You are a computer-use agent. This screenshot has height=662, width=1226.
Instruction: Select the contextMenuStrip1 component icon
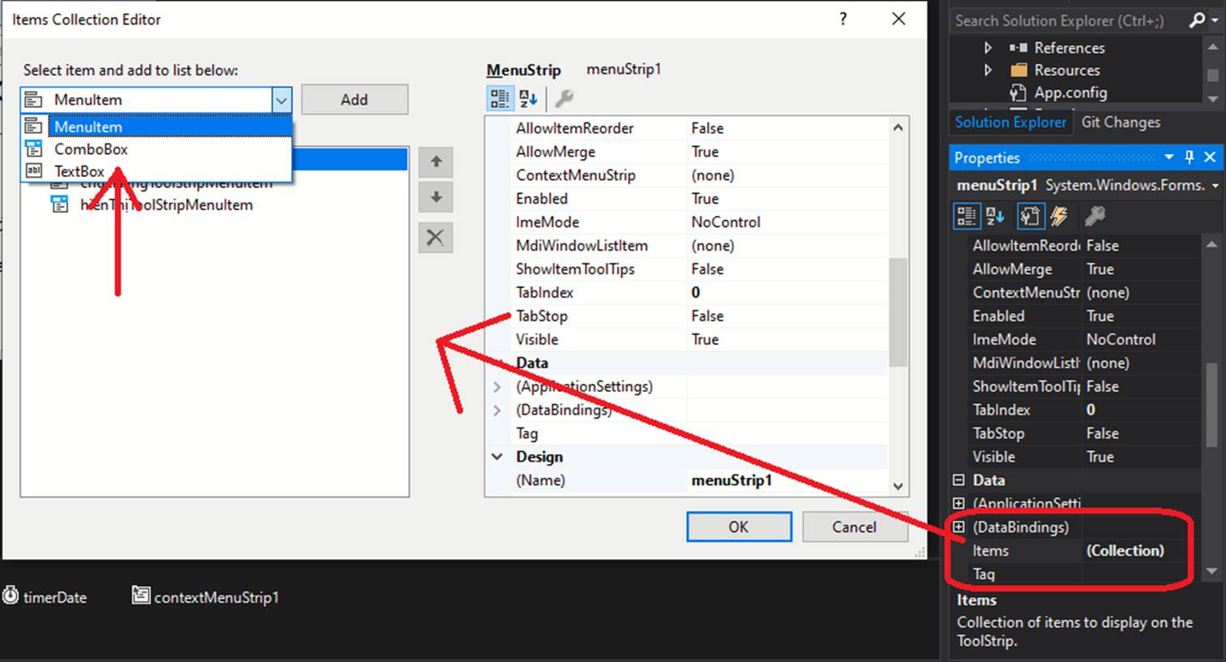[139, 597]
